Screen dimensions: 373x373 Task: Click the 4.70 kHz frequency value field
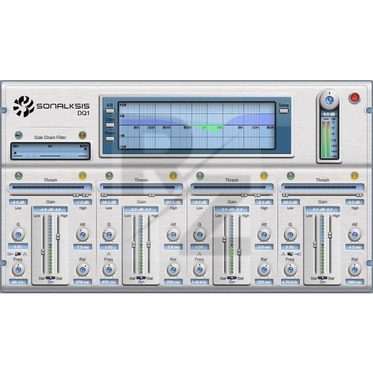[x=290, y=282]
